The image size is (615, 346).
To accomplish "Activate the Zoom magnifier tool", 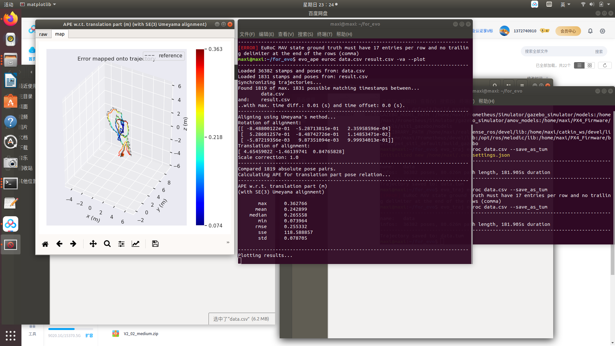I will pyautogui.click(x=107, y=244).
